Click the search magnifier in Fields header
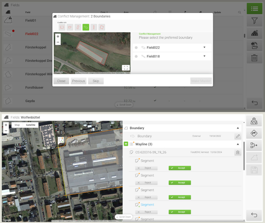Image resolution: width=265 pixels, height=223 pixels. coord(239,12)
